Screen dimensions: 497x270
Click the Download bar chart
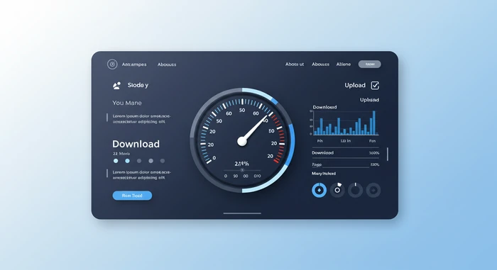pyautogui.click(x=344, y=123)
